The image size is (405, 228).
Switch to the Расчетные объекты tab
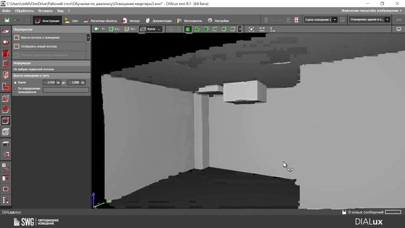[x=100, y=21]
